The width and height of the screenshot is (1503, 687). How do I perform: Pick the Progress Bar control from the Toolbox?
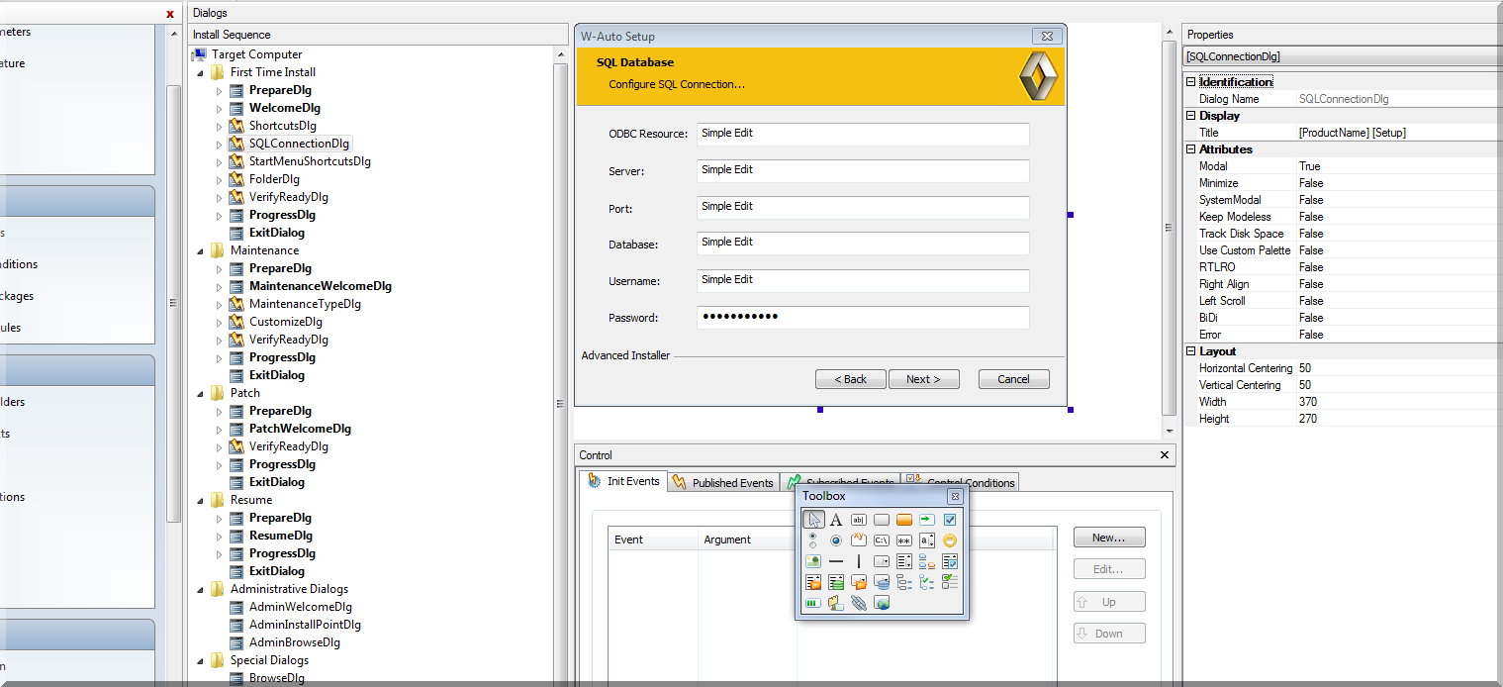[813, 602]
